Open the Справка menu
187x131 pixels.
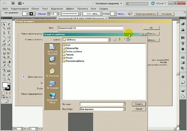pos(103,9)
